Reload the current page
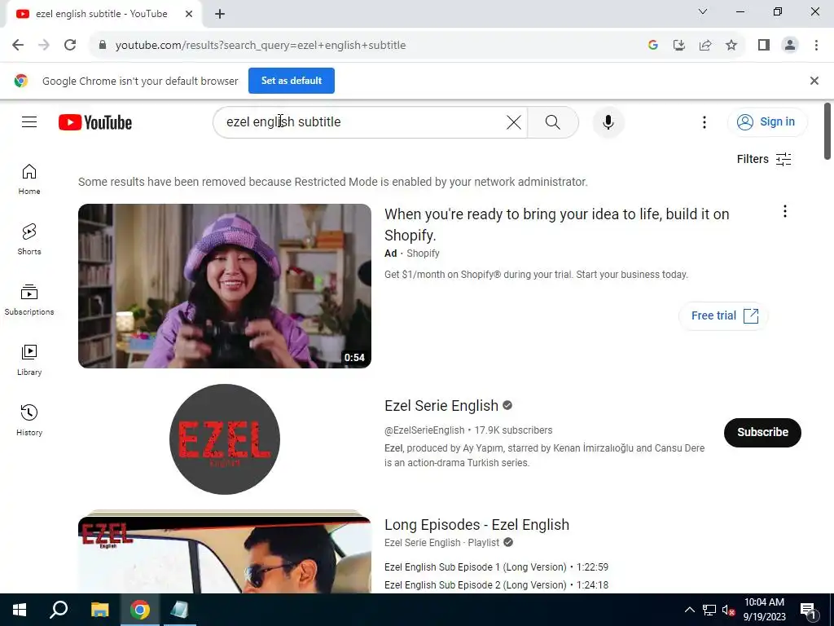Screen dimensions: 834x626 coord(70,46)
